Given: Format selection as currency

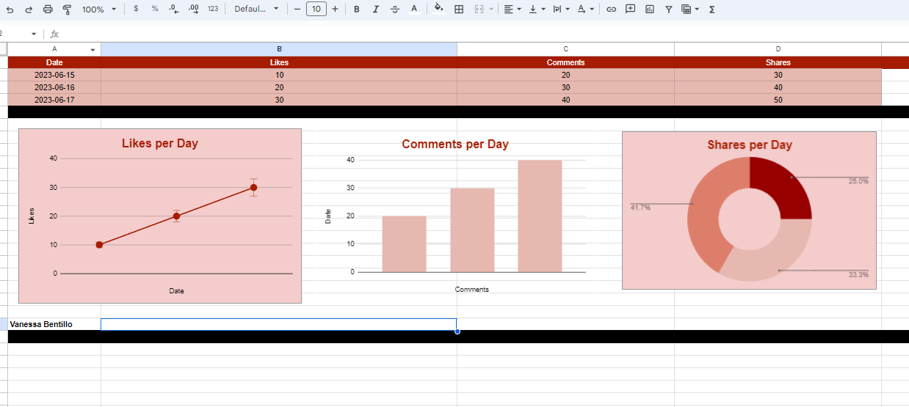Looking at the screenshot, I should (x=136, y=9).
